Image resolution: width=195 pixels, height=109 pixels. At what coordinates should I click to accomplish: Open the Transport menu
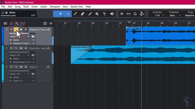(x=55, y=7)
